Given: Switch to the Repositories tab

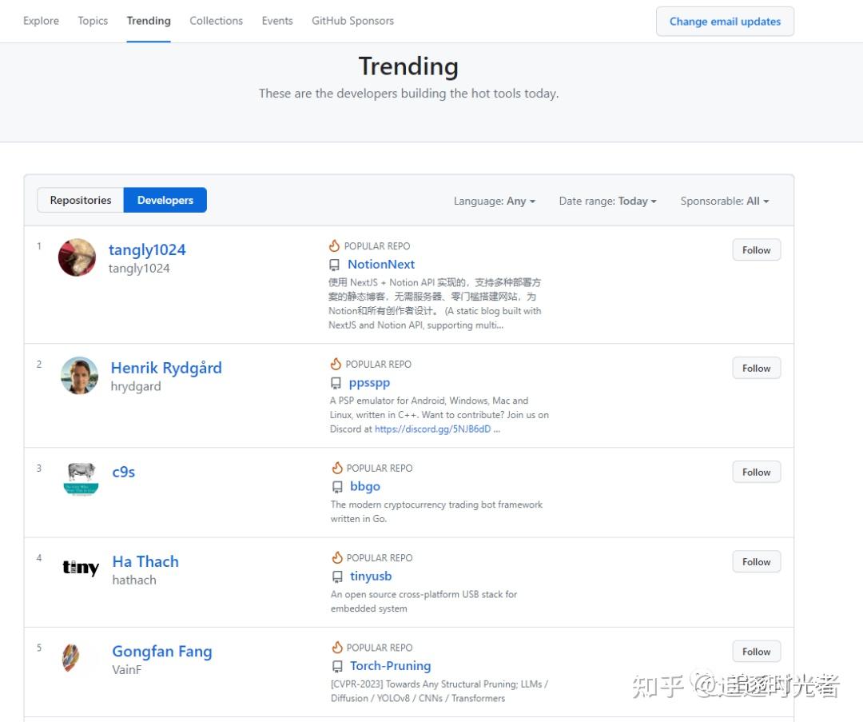Looking at the screenshot, I should [80, 200].
